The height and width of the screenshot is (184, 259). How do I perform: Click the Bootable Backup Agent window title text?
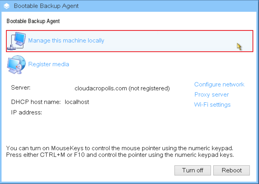46,6
